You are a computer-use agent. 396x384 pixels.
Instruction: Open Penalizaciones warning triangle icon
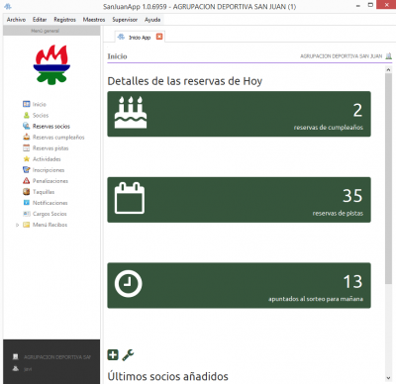[x=27, y=181]
